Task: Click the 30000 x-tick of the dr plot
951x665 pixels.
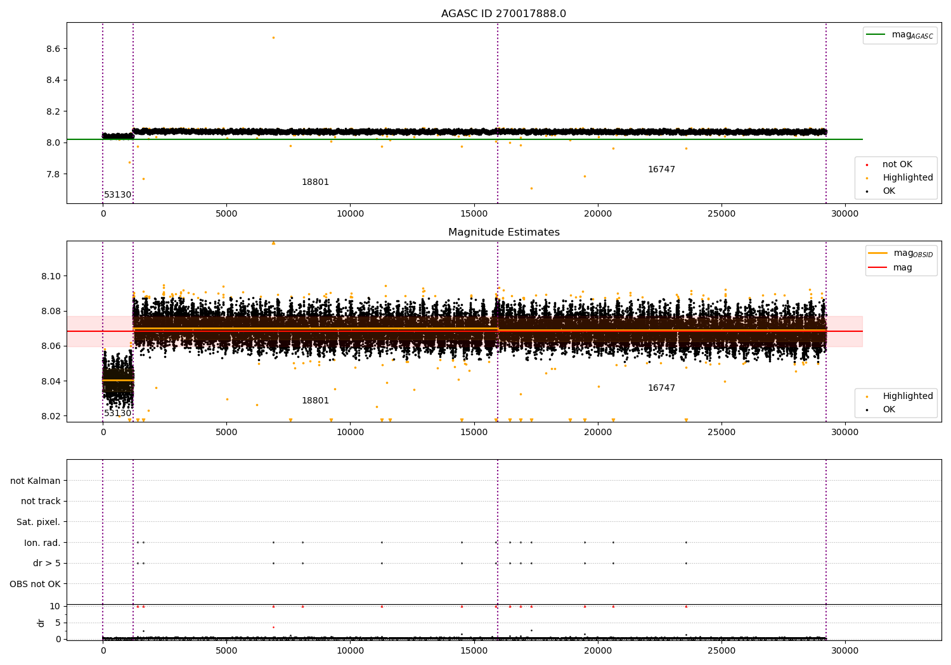Action: click(844, 651)
